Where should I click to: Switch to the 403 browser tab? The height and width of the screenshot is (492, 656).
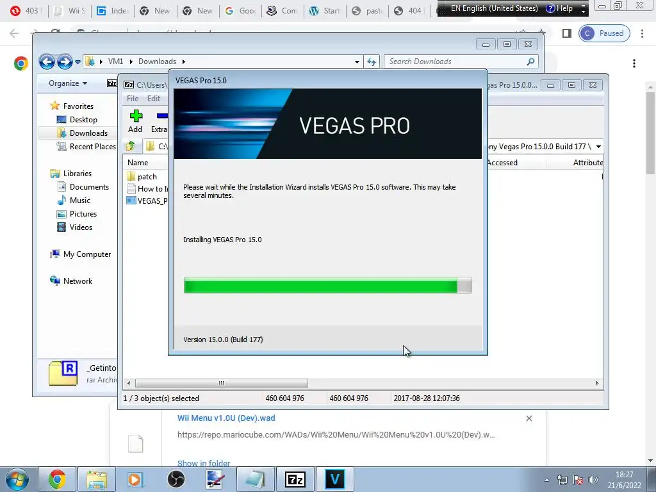tap(25, 11)
